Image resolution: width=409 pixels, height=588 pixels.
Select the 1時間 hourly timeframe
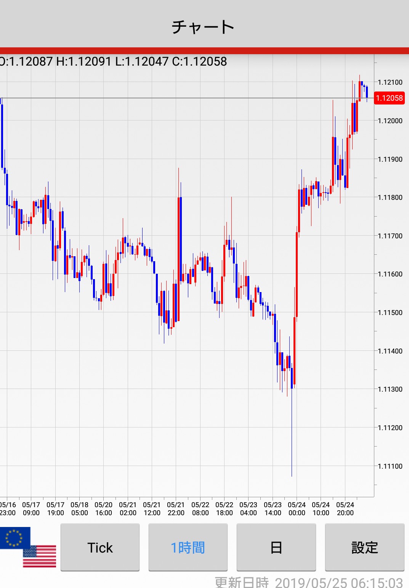click(x=188, y=547)
